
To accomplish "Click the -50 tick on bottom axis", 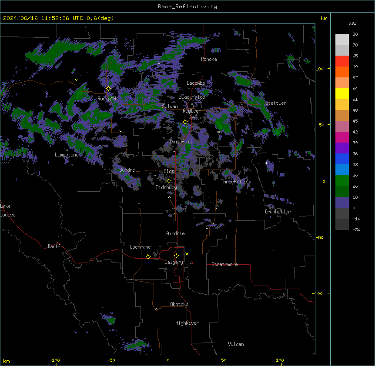I will pos(111,360).
